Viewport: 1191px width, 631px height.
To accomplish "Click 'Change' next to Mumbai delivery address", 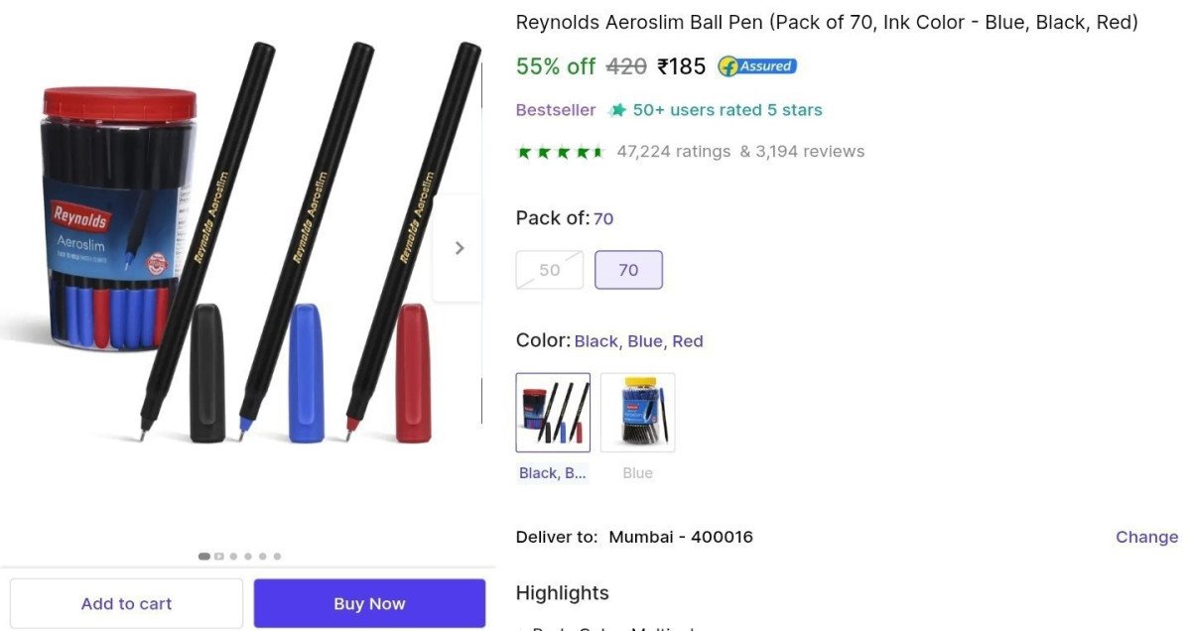I will [1146, 537].
